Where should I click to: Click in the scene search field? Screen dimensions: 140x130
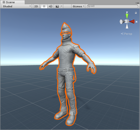[x=112, y=6]
